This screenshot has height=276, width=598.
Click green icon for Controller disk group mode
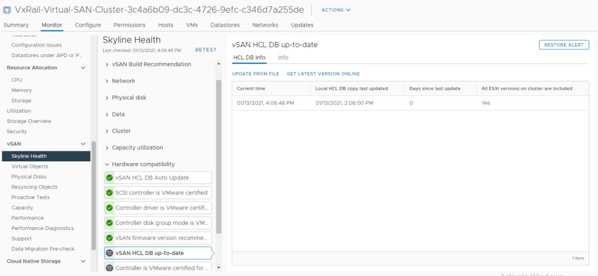click(109, 223)
